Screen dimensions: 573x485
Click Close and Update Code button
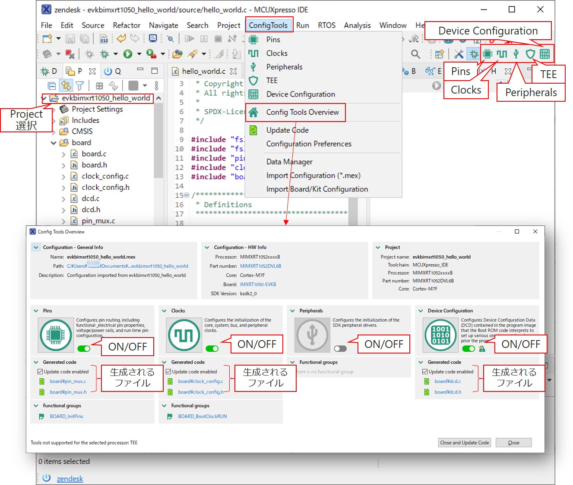pos(465,443)
